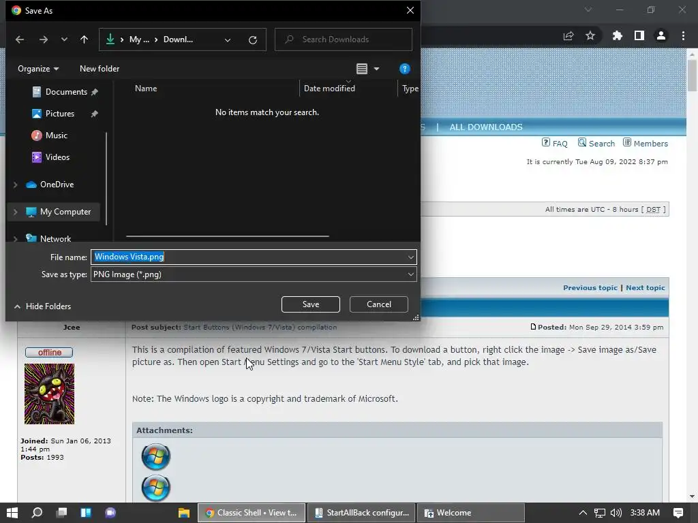Viewport: 698px width, 523px height.
Task: Go up one folder level
Action: coord(84,39)
